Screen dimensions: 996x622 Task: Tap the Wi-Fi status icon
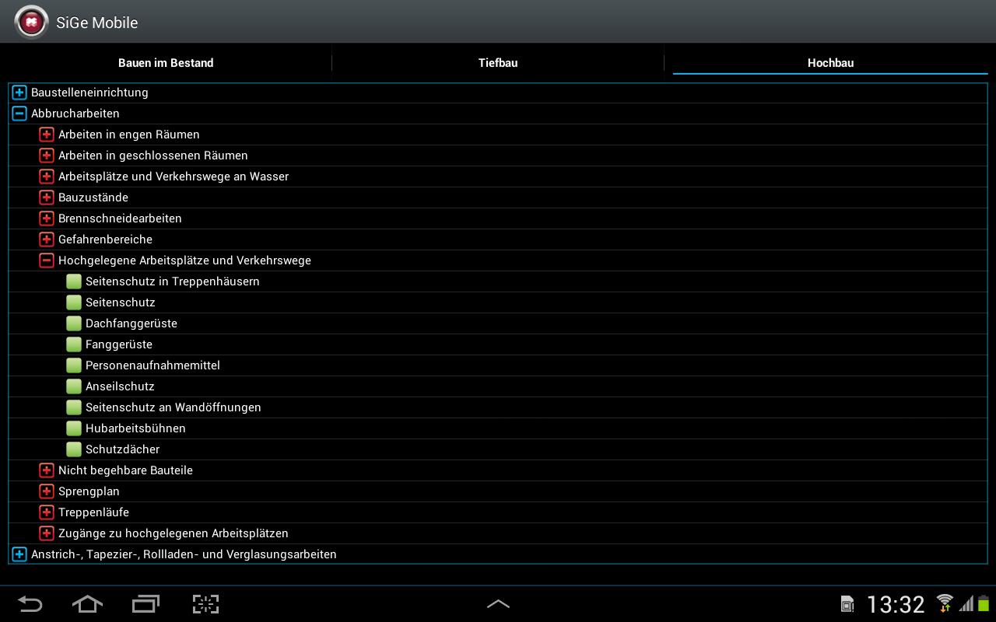(945, 603)
